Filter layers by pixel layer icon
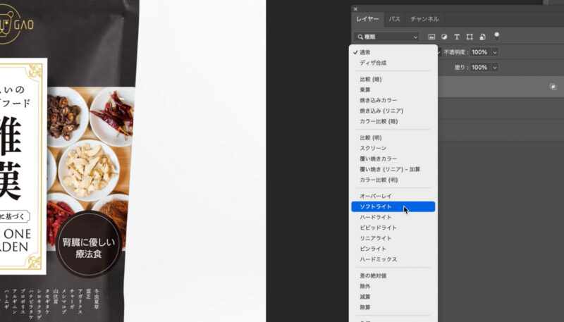This screenshot has width=564, height=322. click(431, 37)
